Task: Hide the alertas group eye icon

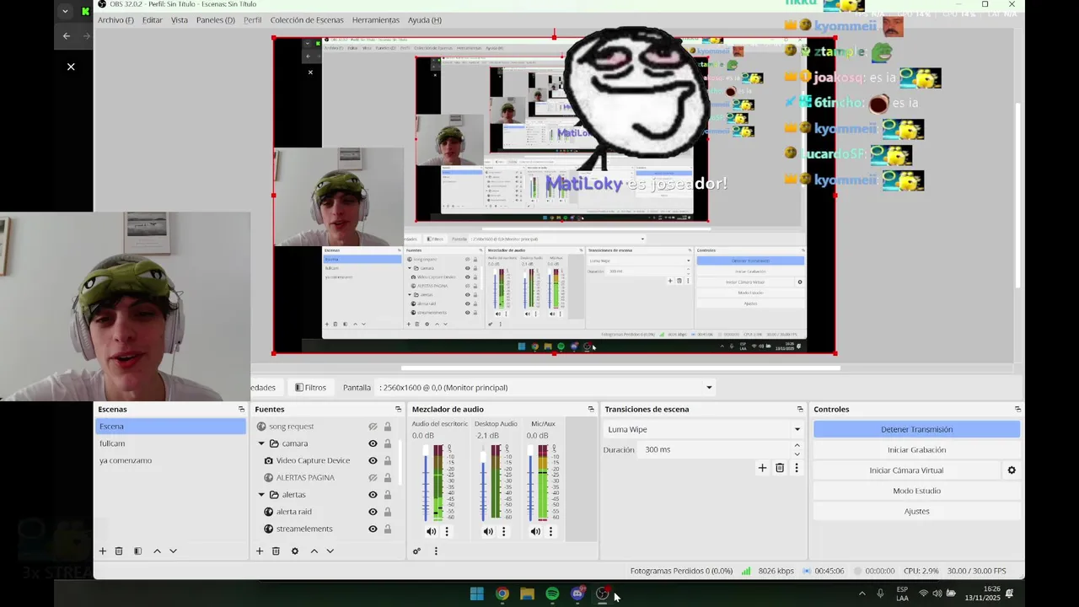Action: (373, 495)
